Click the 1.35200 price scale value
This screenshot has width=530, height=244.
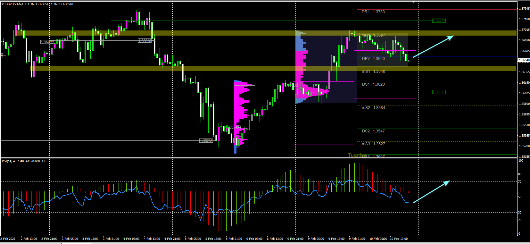(524, 146)
